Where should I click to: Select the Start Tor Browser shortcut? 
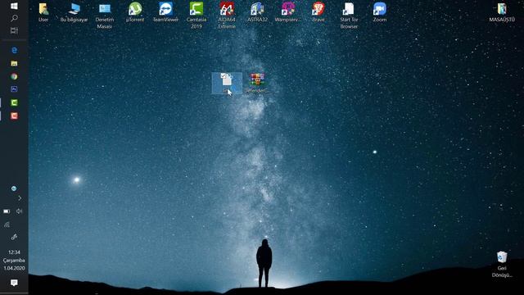click(x=349, y=16)
